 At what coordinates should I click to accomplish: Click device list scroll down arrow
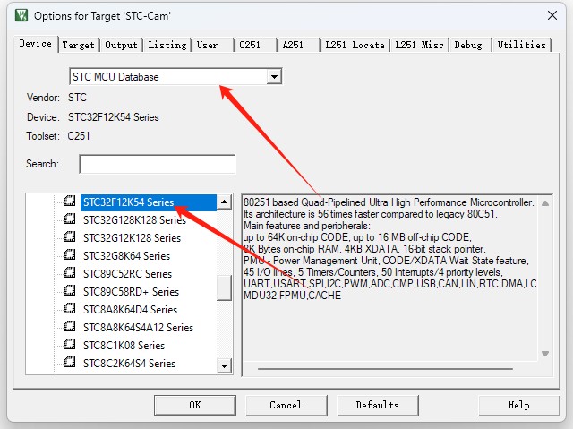tap(224, 365)
